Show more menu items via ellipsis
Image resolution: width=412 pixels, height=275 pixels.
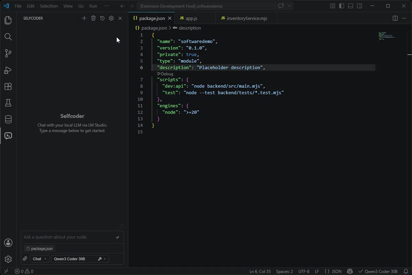click(x=106, y=6)
